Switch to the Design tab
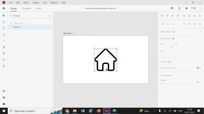This screenshot has width=204, height=114. 14,9
